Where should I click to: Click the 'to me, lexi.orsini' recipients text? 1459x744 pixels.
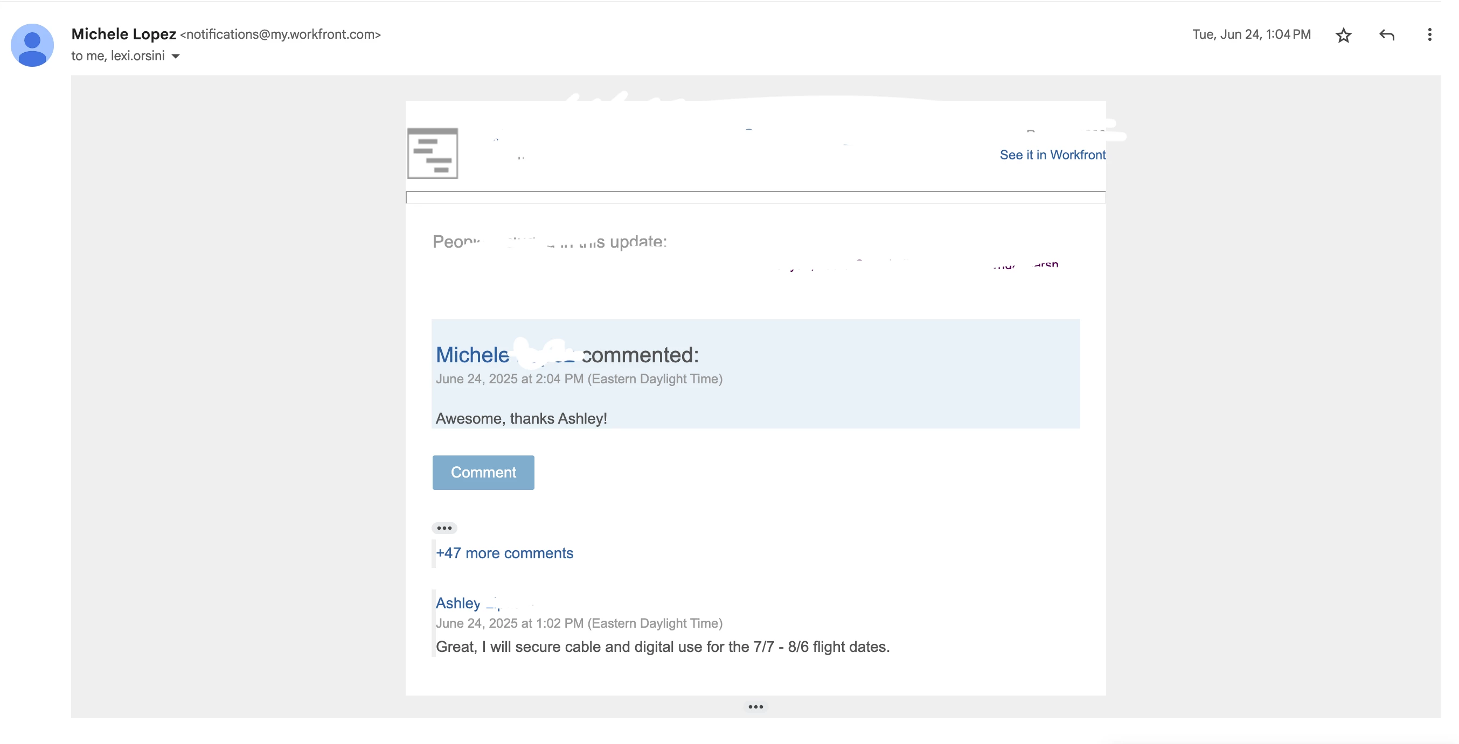click(118, 56)
